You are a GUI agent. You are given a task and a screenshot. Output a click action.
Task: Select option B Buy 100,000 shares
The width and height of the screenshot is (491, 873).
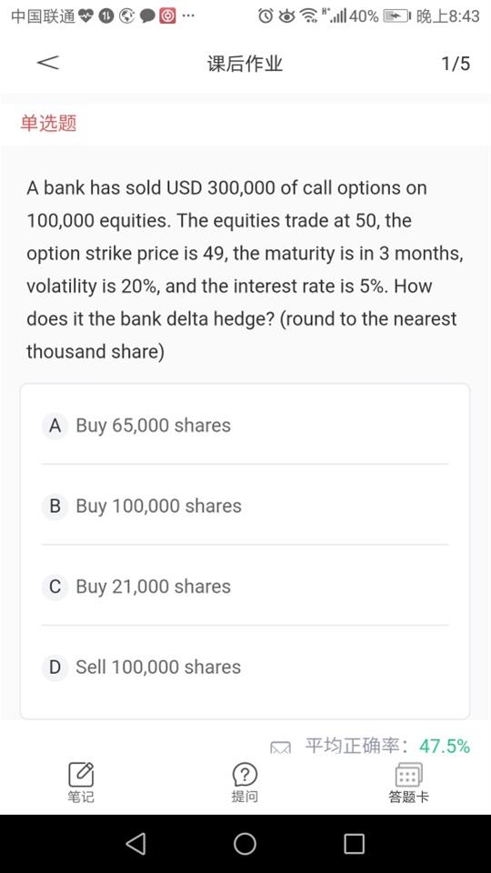[x=245, y=506]
